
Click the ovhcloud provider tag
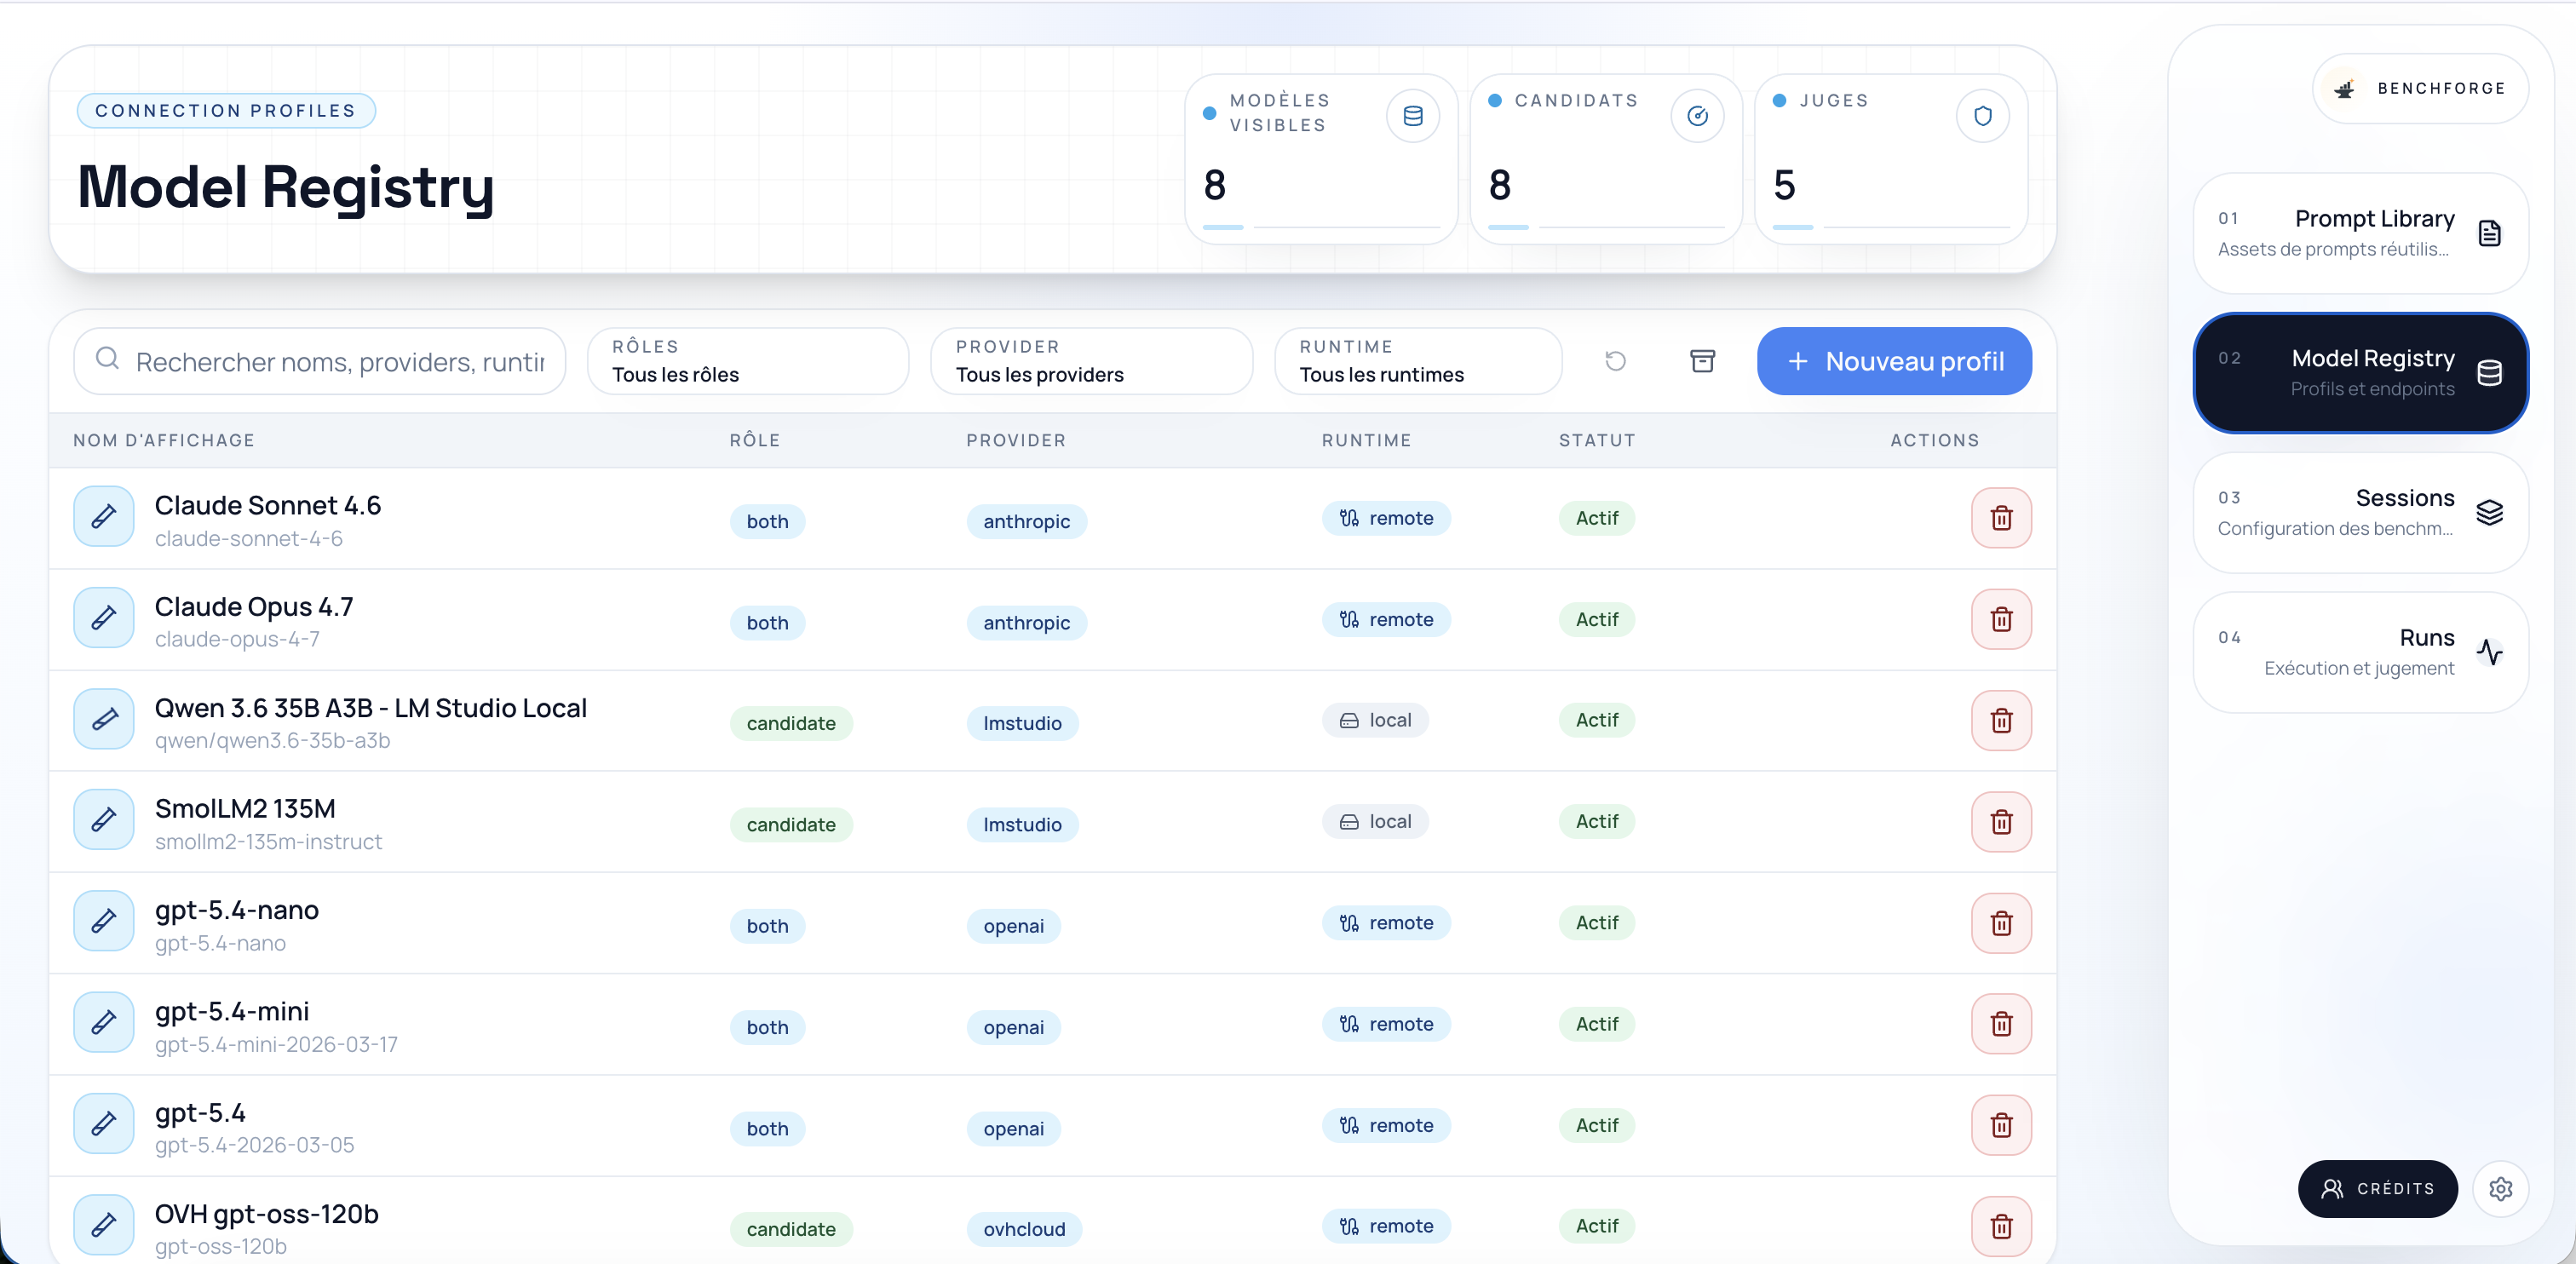[x=1024, y=1229]
